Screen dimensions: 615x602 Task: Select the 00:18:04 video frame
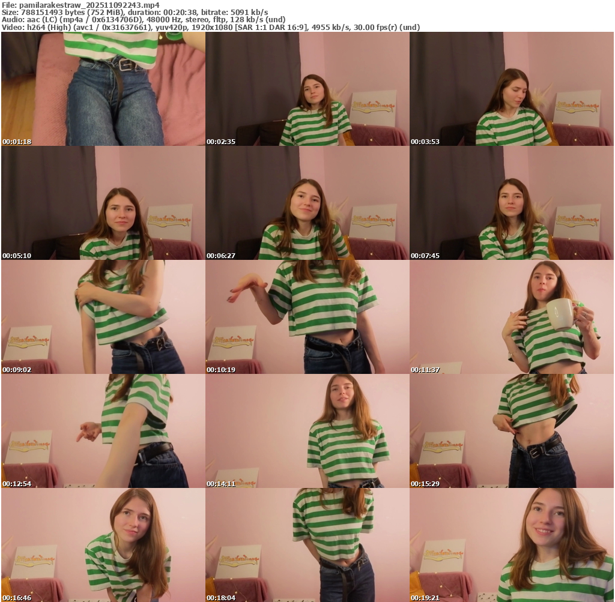point(307,545)
